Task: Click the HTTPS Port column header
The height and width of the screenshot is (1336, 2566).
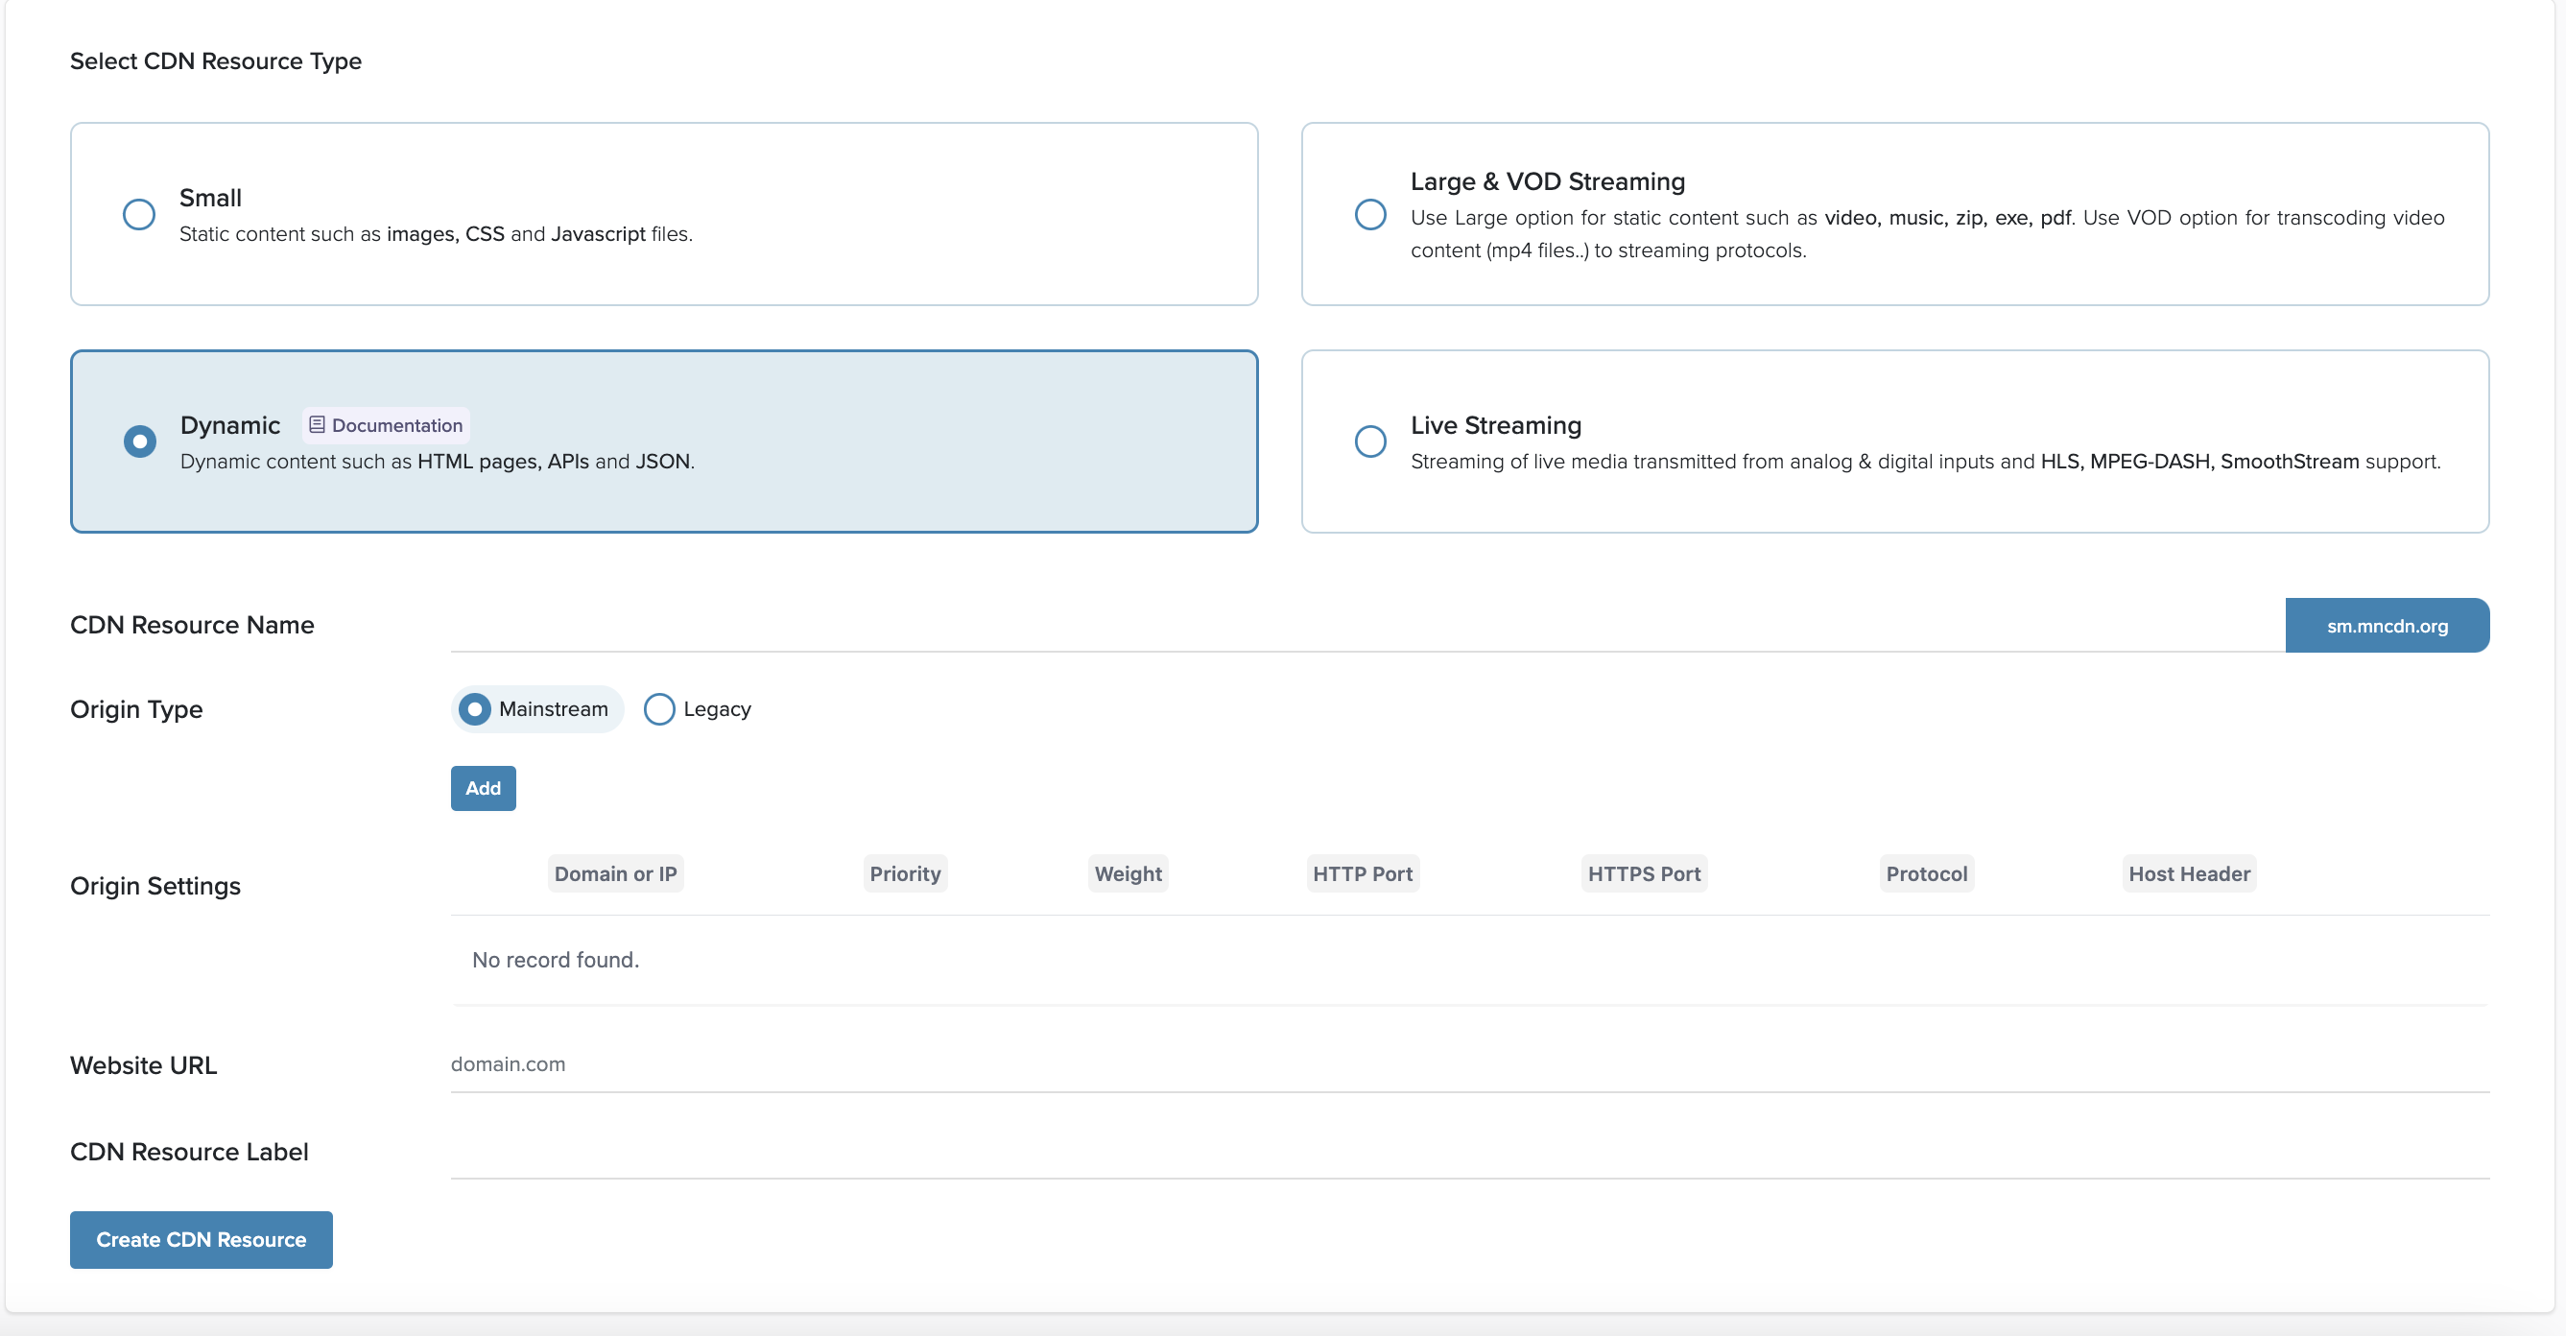Action: tap(1643, 873)
